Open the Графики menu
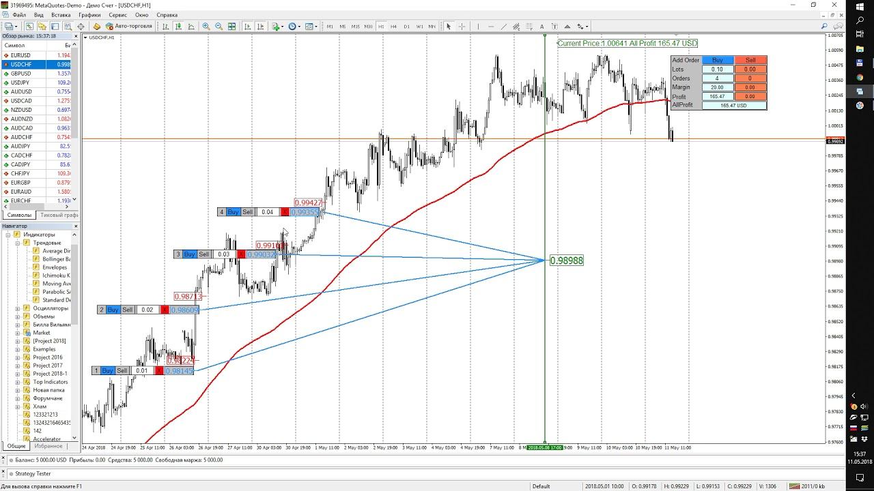874x491 pixels. point(89,14)
